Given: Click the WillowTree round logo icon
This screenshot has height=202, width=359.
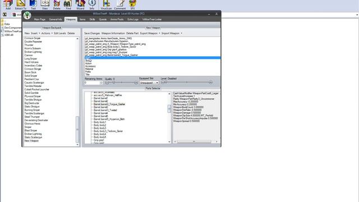Looking at the screenshot, I should [x=27, y=15].
